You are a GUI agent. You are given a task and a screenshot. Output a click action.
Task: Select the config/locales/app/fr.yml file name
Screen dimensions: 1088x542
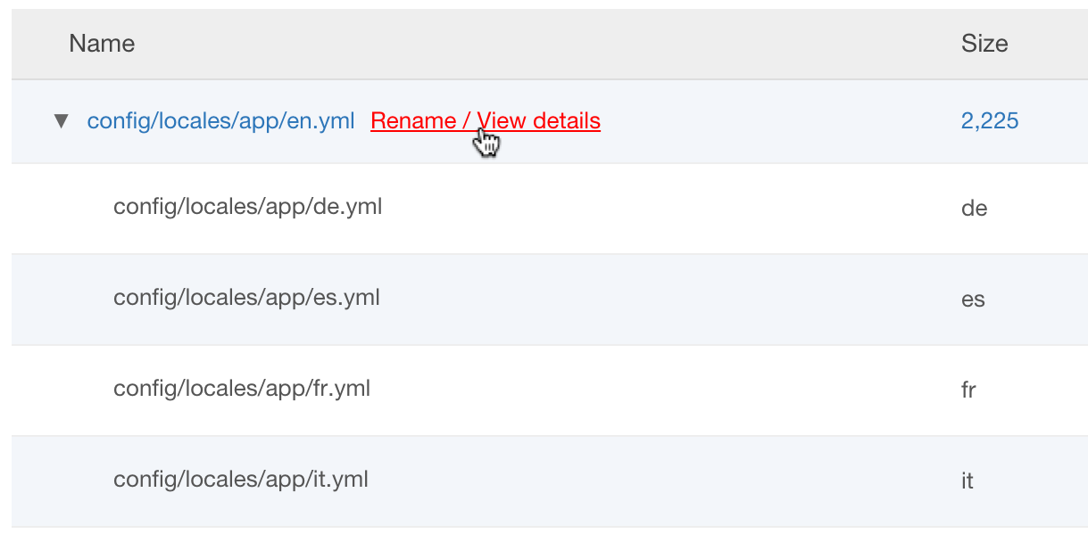(242, 389)
